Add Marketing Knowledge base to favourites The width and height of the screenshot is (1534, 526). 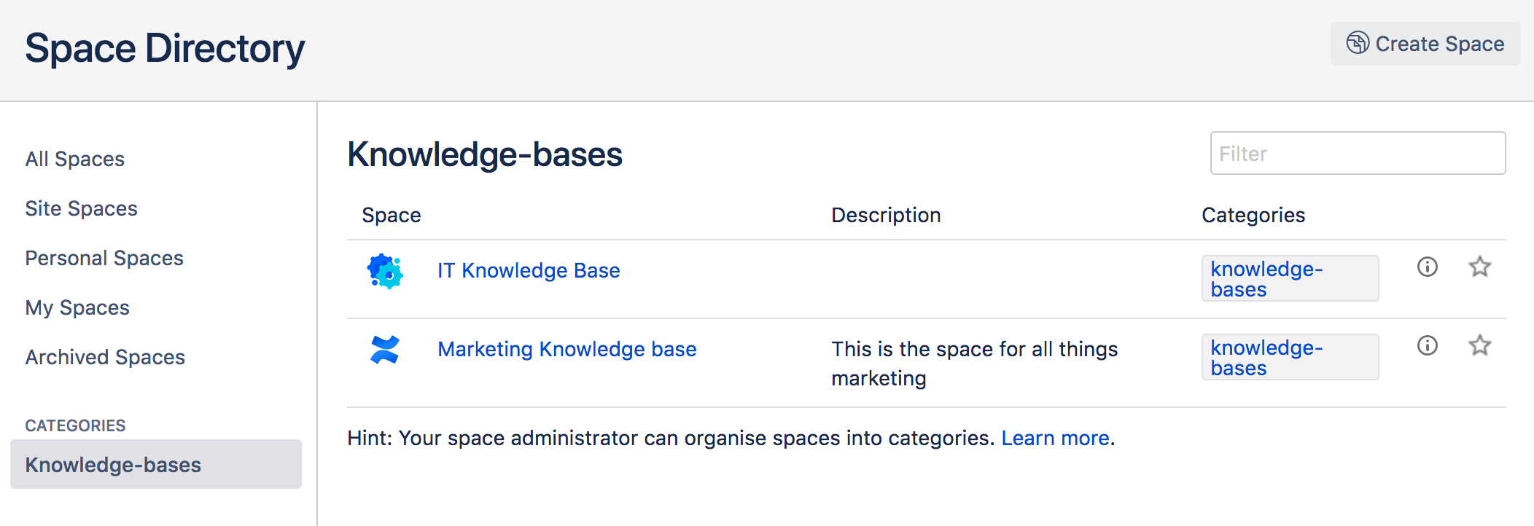pos(1479,346)
